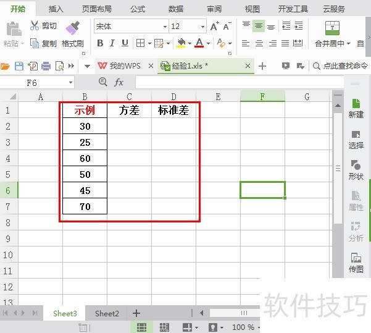Viewport: 371px width, 333px height.
Task: Open the 云服务 (Cloud Services) tab
Action: point(334,9)
